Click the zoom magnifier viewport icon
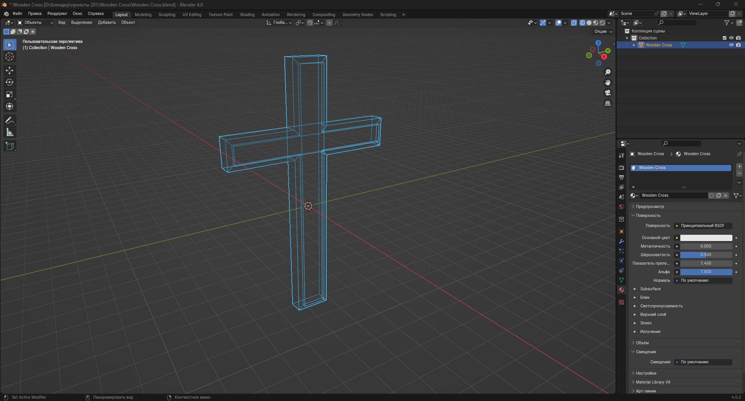The image size is (745, 401). coord(608,72)
